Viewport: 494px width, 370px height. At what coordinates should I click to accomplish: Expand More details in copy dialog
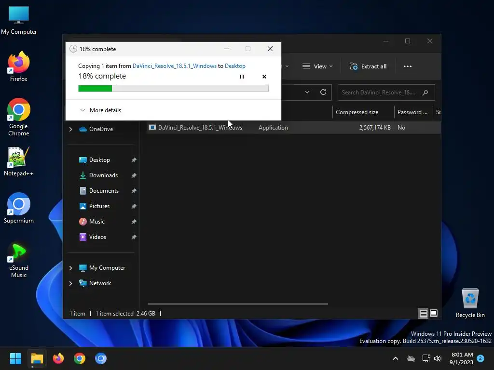click(100, 110)
